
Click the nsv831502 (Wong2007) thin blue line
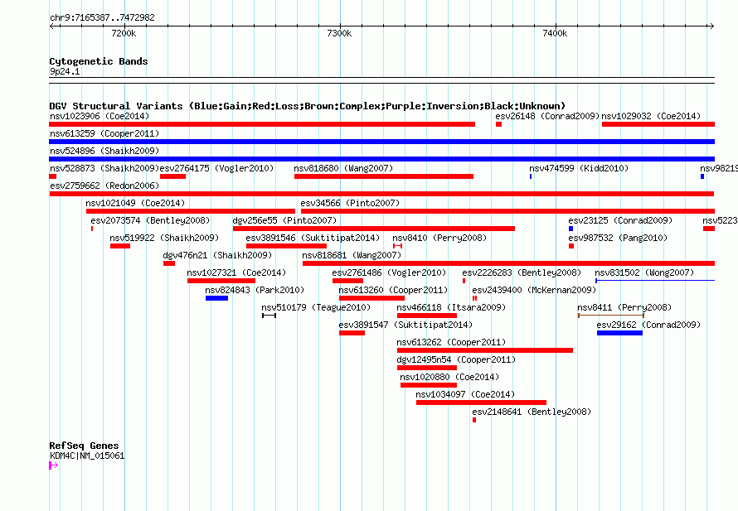[x=655, y=281]
